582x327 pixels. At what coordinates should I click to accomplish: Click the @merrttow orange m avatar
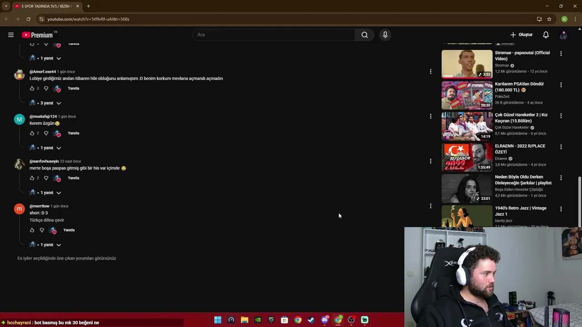[19, 209]
